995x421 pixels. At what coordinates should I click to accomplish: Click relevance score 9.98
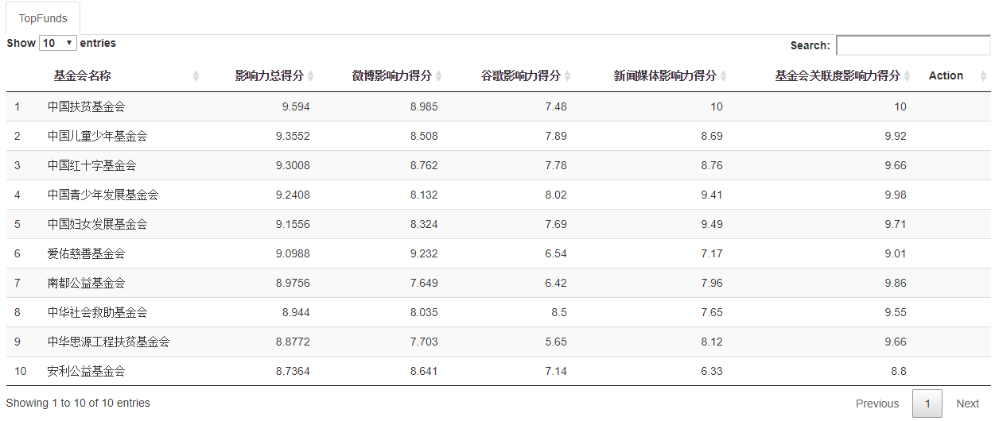896,195
